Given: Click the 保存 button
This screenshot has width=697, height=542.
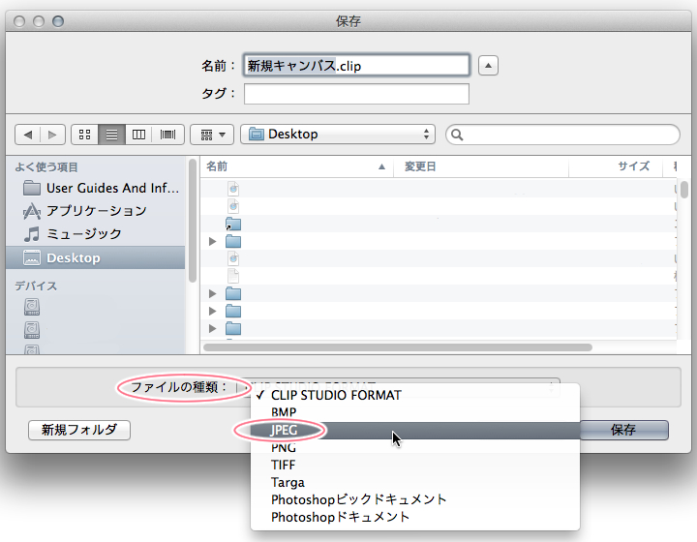Looking at the screenshot, I should [x=623, y=430].
